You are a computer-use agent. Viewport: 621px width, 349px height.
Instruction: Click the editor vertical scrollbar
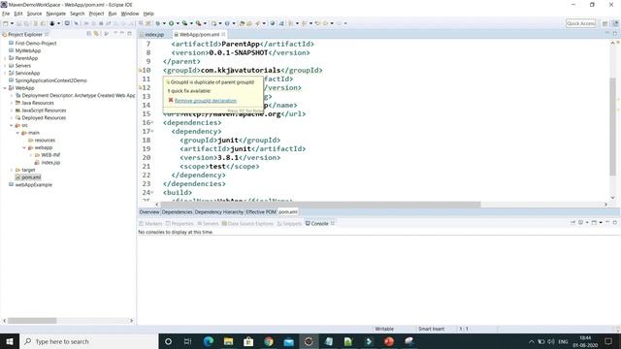[x=612, y=127]
